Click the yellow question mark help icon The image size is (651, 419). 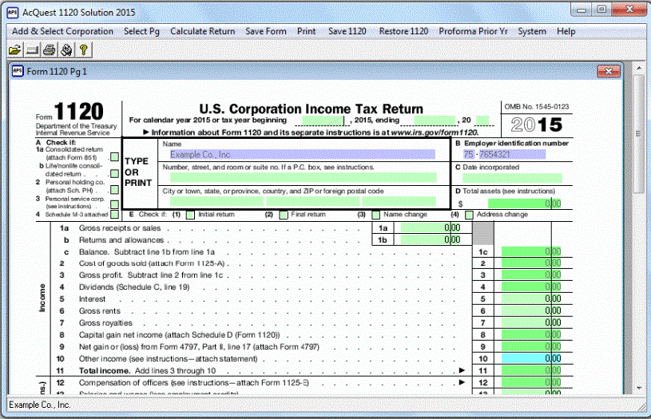point(83,50)
